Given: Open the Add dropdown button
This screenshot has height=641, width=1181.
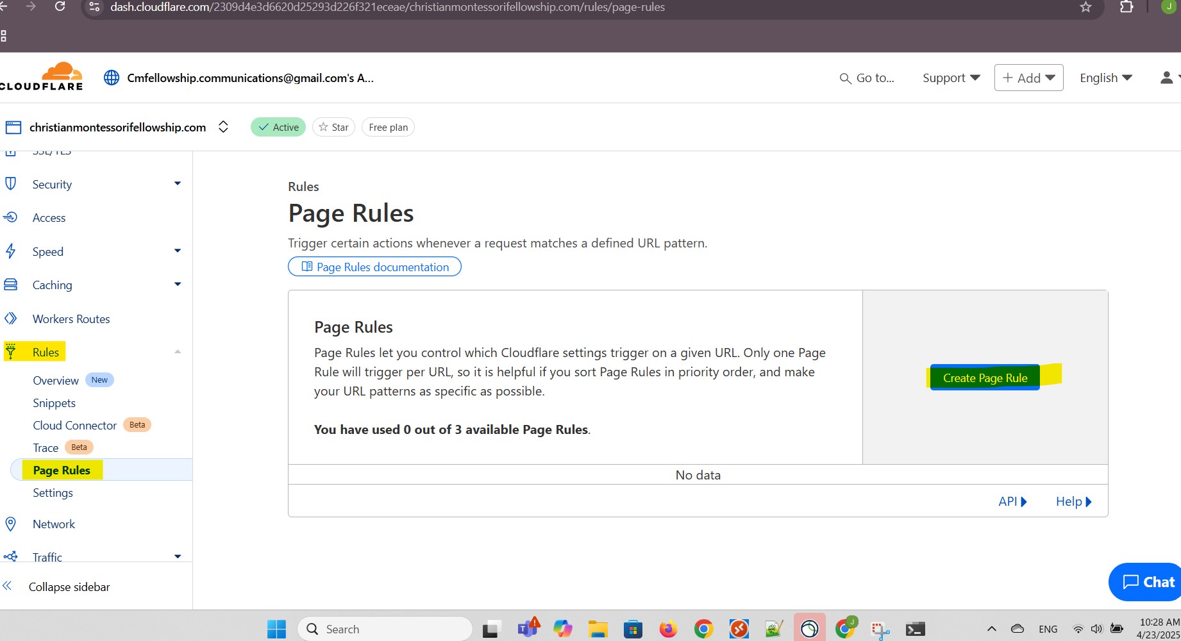Looking at the screenshot, I should pos(1028,78).
